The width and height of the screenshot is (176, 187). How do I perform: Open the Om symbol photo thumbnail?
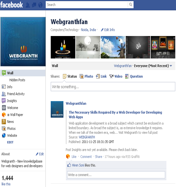(138, 47)
